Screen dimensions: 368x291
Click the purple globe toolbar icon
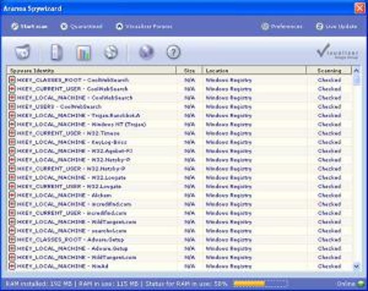pyautogui.click(x=146, y=52)
